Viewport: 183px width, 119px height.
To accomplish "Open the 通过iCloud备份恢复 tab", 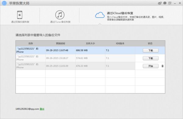I will point(120,13).
